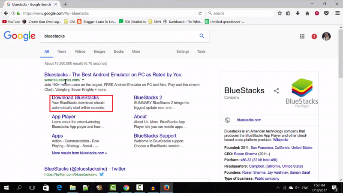Click the blue Google search magnifier button

[202, 36]
